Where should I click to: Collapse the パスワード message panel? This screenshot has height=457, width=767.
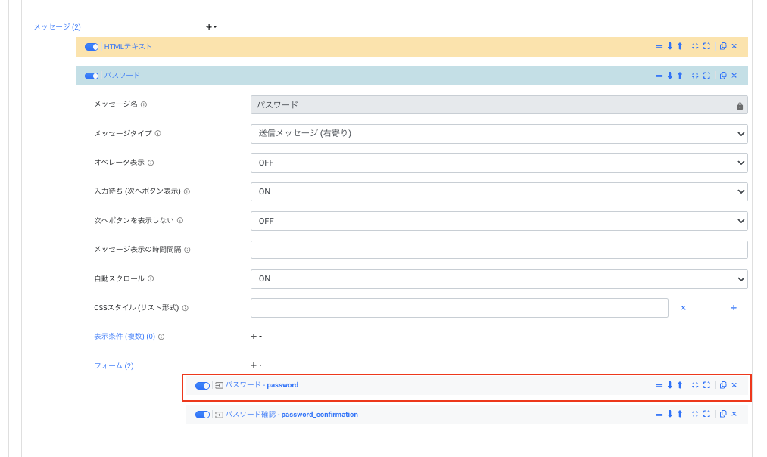695,76
